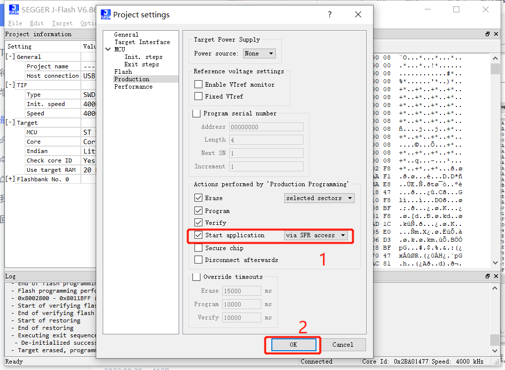This screenshot has width=505, height=370.
Task: Click 'End of verifying flash' log line
Action: coord(56,313)
